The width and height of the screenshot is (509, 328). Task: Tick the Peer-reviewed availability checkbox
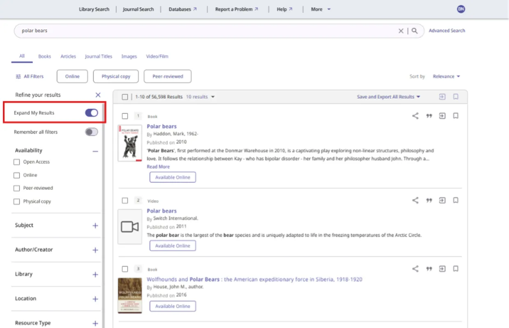pos(17,188)
